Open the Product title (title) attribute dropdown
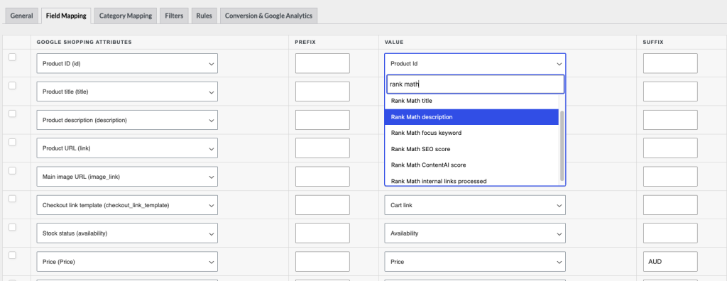The image size is (727, 281). point(127,92)
